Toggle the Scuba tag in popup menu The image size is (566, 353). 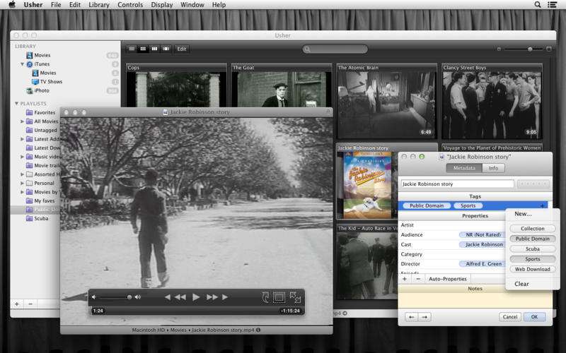pyautogui.click(x=532, y=249)
